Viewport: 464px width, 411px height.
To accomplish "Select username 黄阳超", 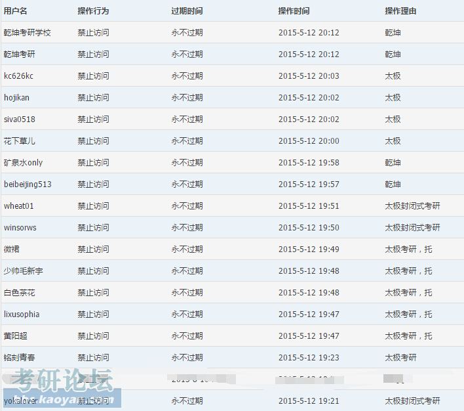I will pyautogui.click(x=15, y=336).
